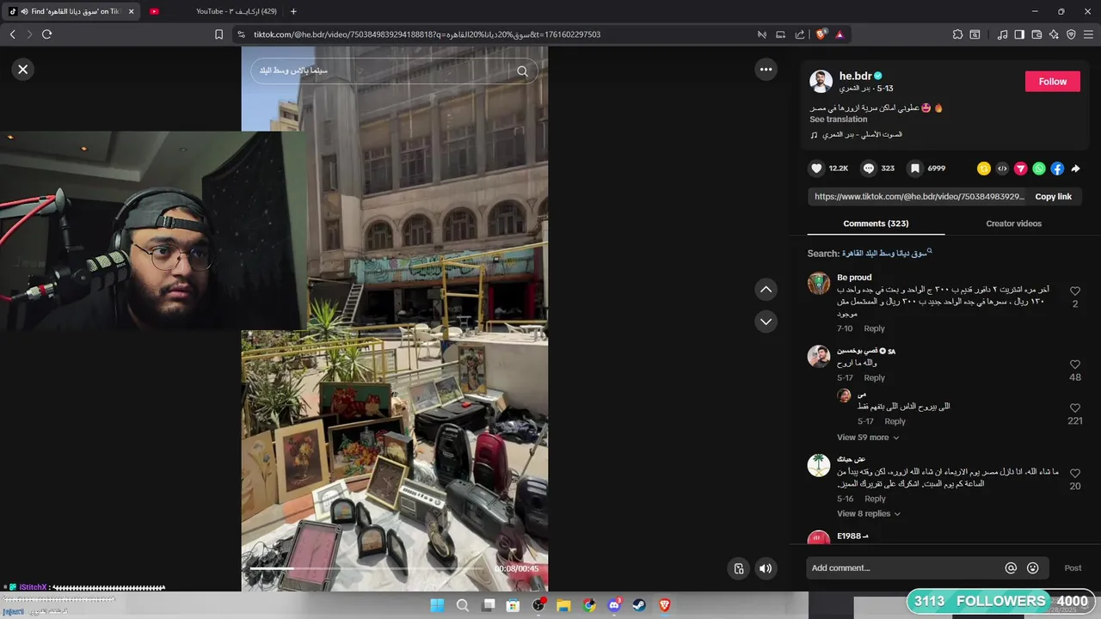Open the browser hamburger menu

point(1088,34)
